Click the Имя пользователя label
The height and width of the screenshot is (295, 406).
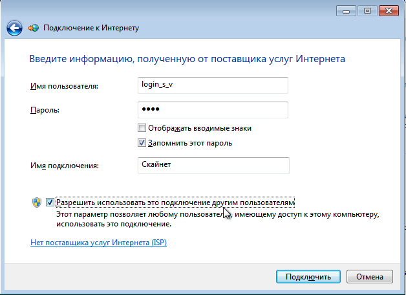[64, 86]
